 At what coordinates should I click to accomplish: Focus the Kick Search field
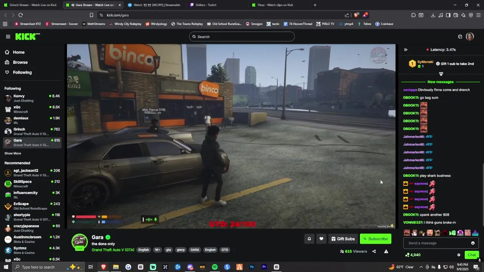(x=242, y=37)
